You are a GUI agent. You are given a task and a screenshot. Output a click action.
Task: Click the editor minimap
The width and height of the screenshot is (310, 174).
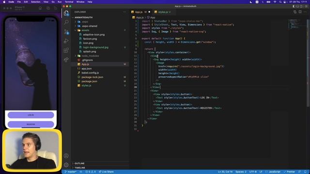(297, 24)
